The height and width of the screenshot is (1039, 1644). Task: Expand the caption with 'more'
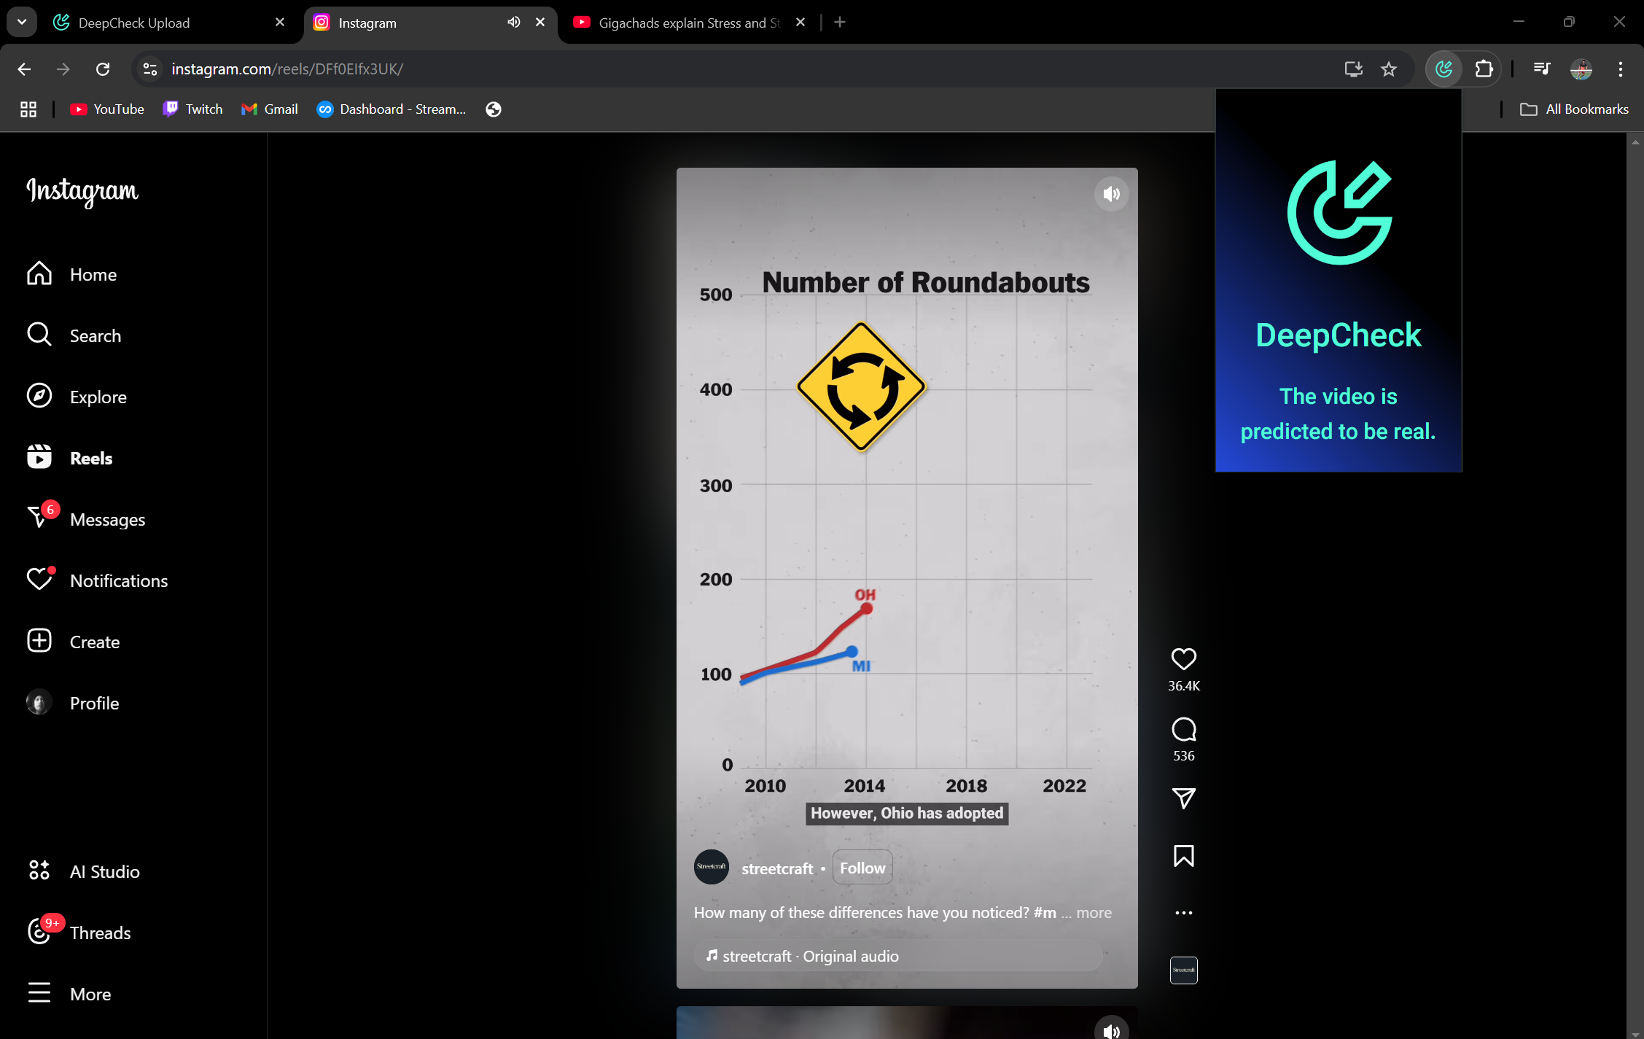[x=1094, y=913]
